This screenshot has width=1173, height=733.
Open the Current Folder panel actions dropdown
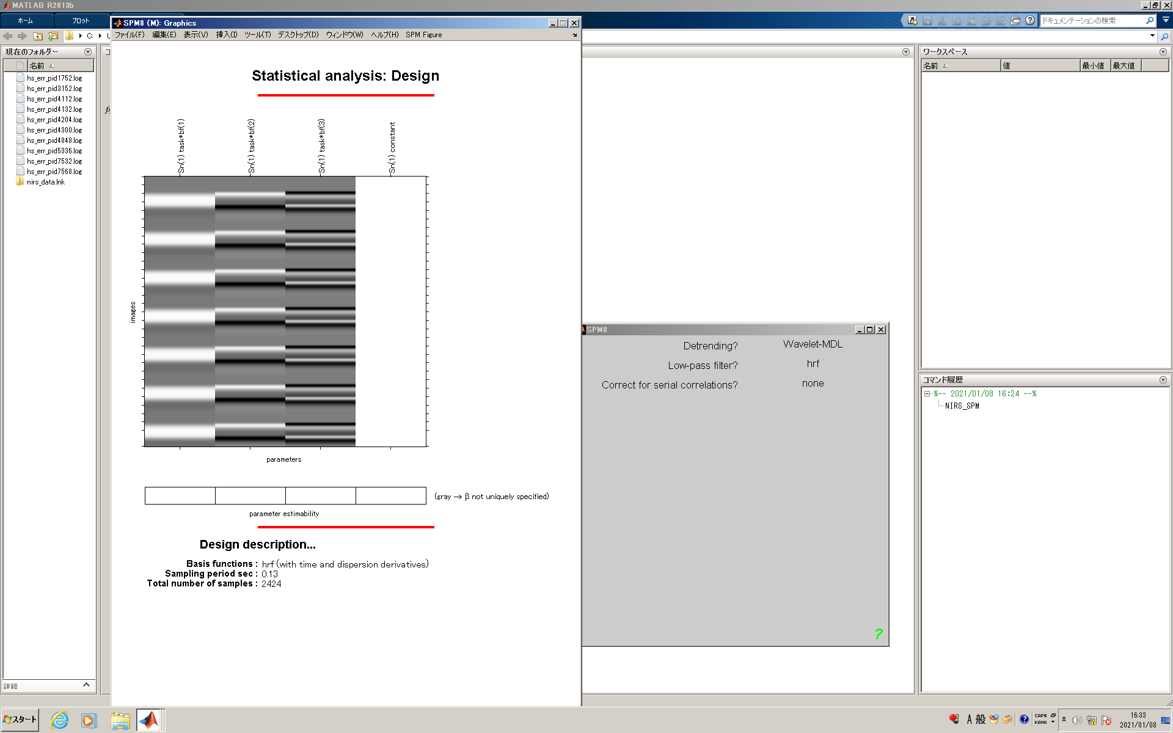88,52
